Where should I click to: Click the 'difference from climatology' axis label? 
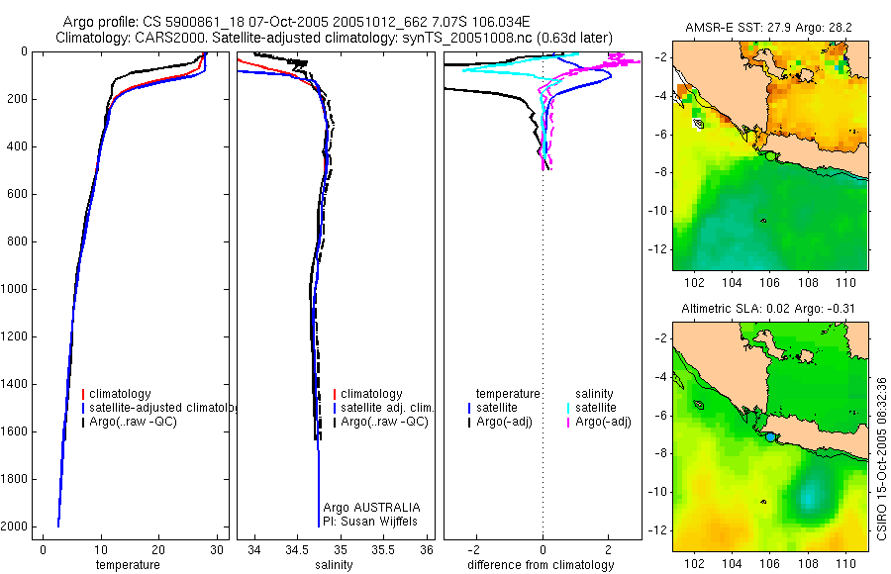(541, 565)
